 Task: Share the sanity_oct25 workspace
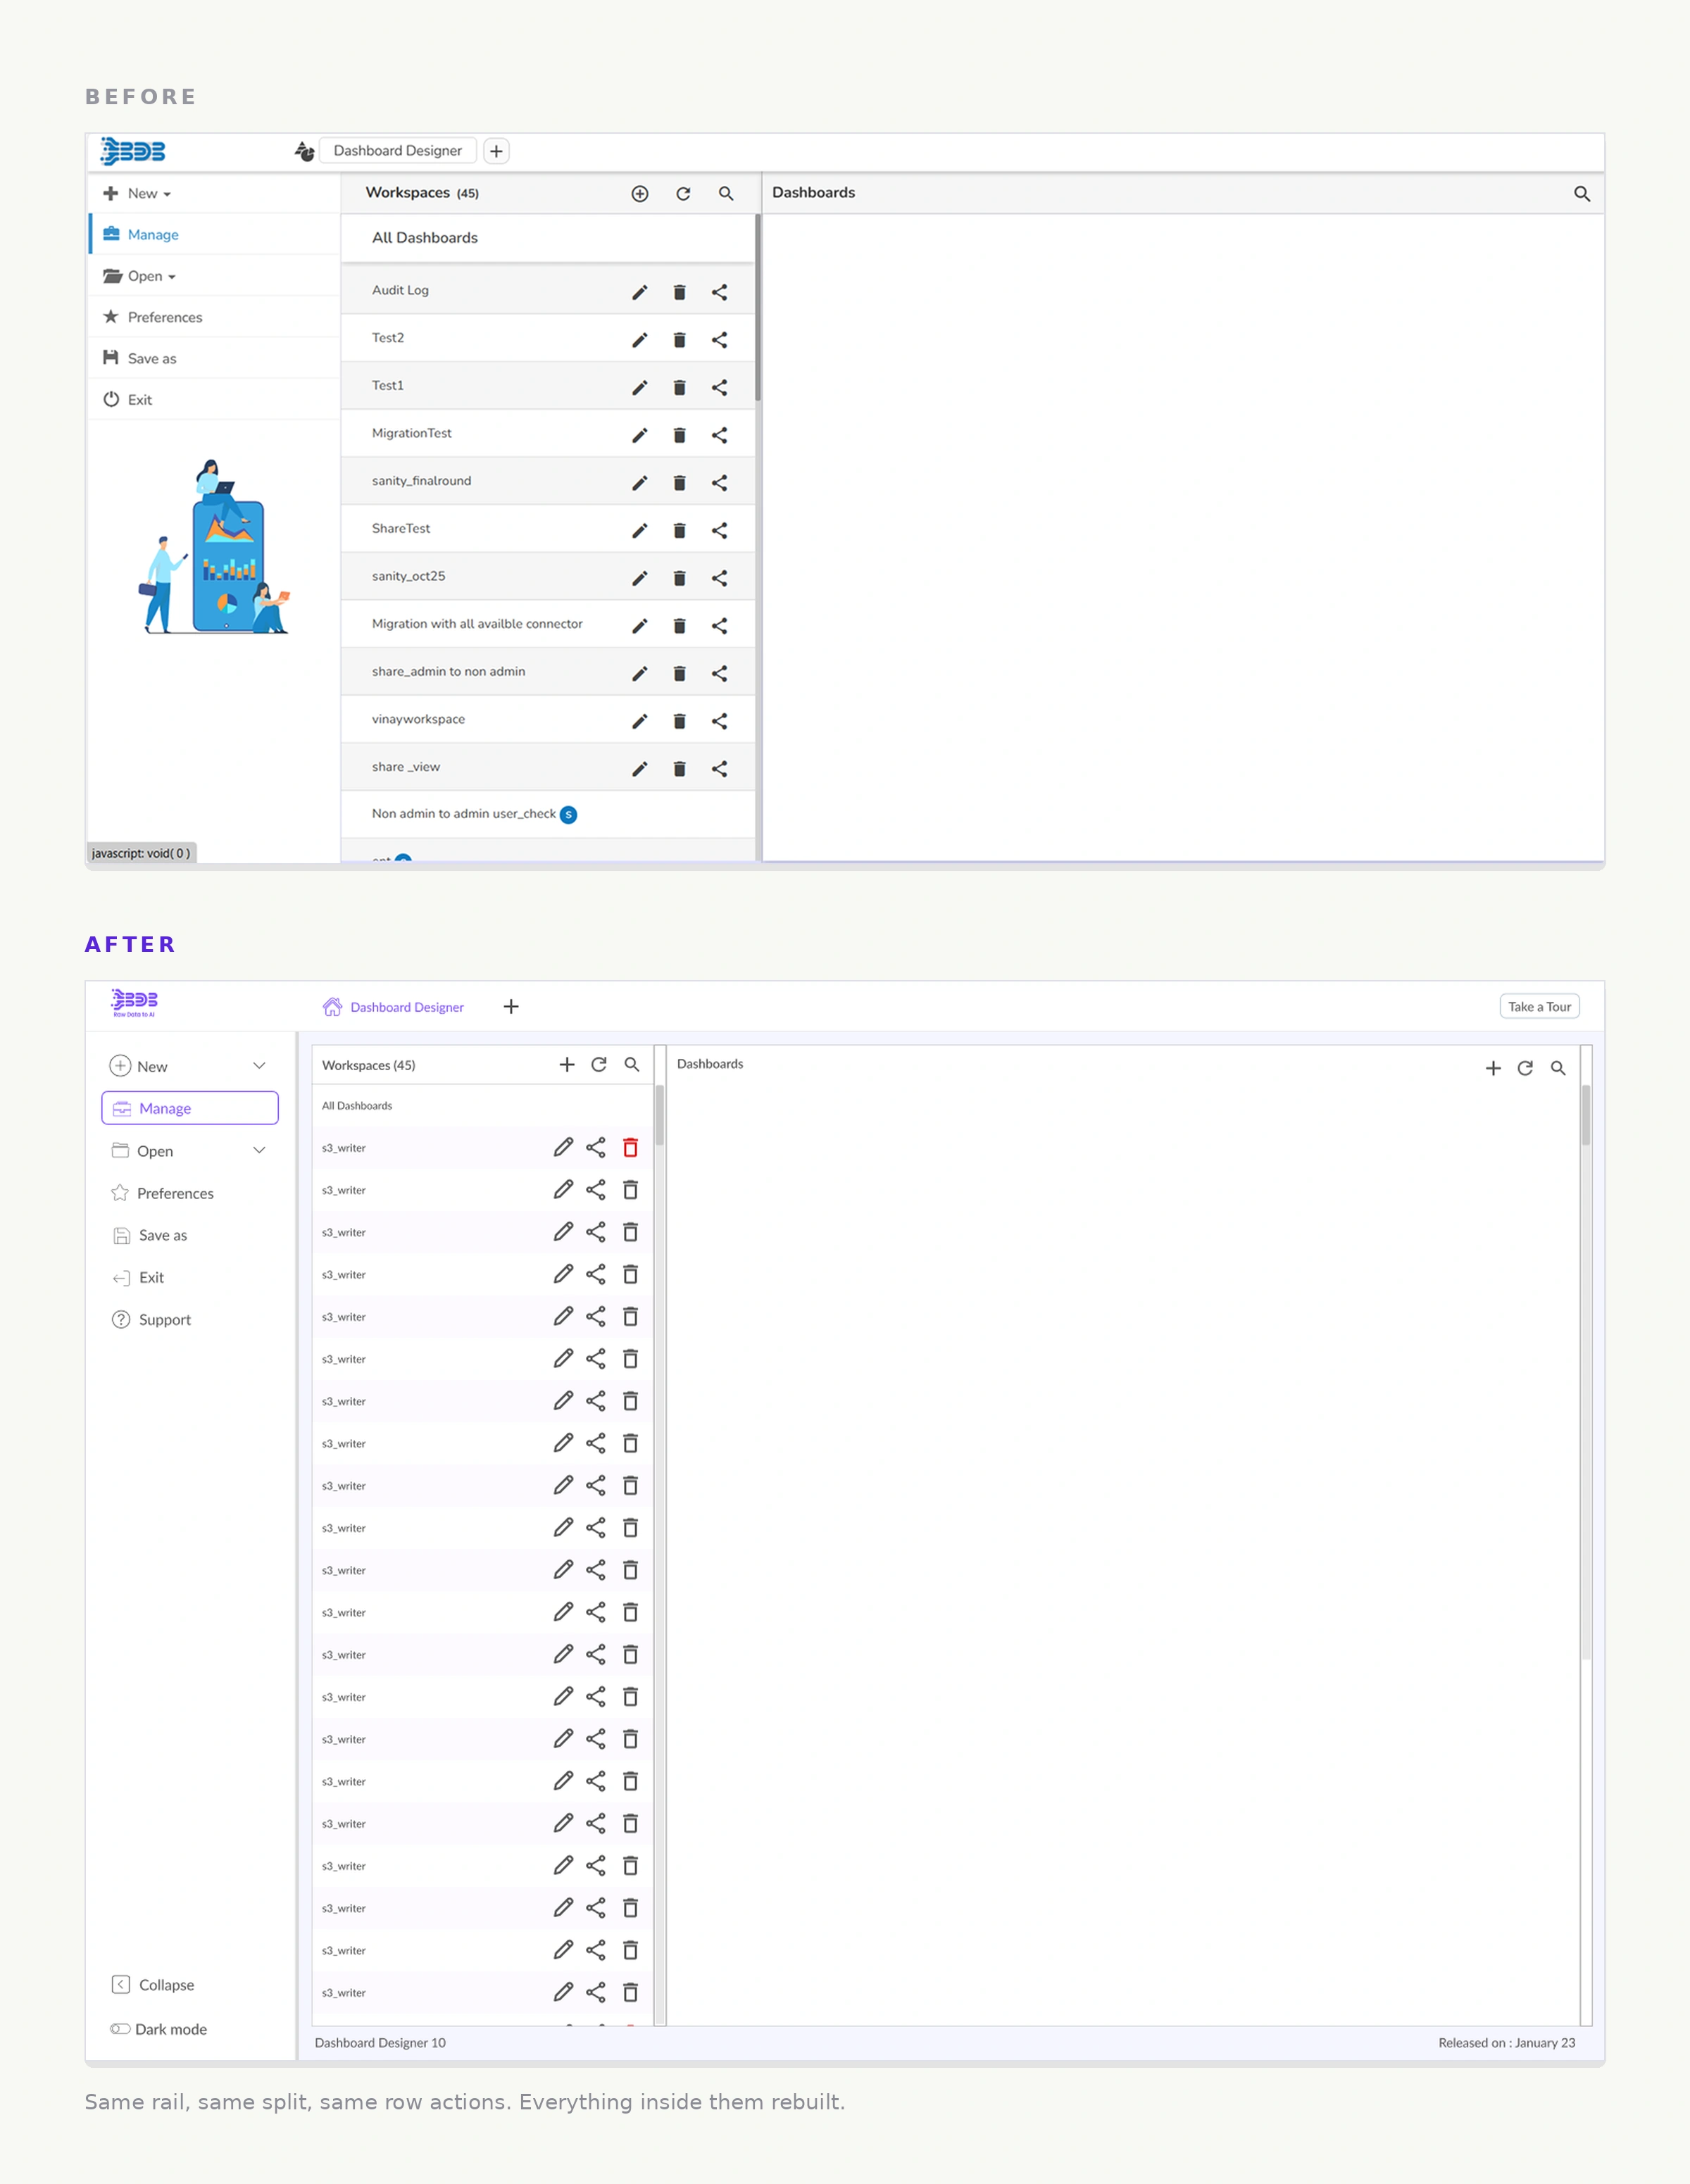719,578
